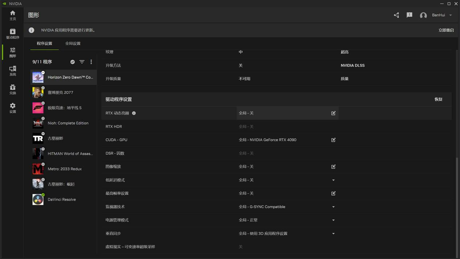Open 兑换 redeem section
Screen dimensions: 460x259
click(x=13, y=89)
